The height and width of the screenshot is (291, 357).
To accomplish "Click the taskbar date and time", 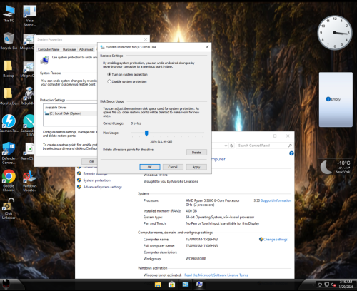I will tap(346, 285).
